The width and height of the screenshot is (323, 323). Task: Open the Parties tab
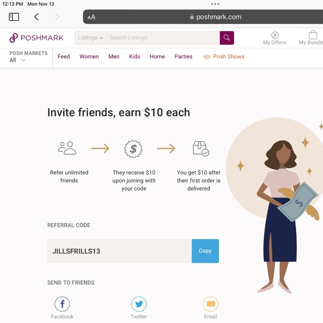tap(183, 57)
